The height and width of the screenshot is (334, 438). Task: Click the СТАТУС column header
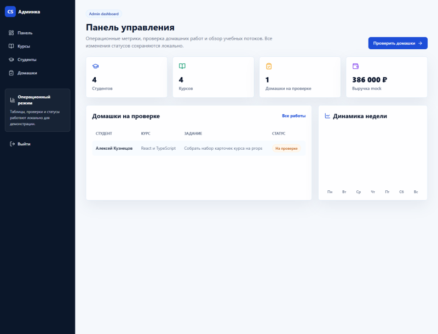[279, 133]
